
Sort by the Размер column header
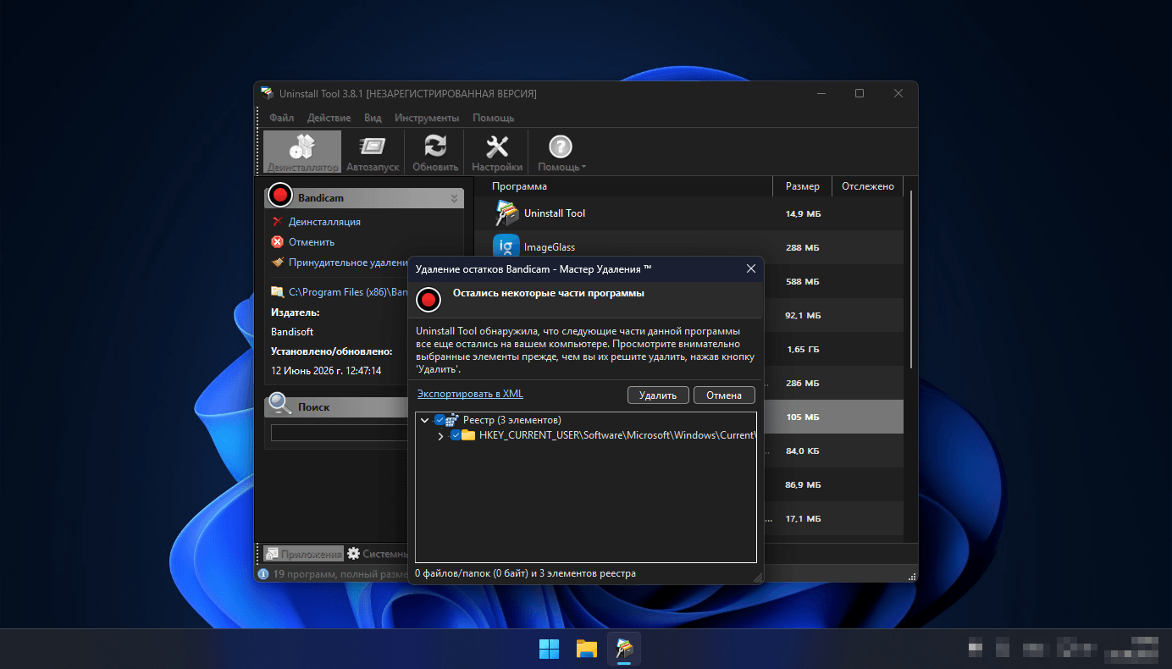tap(802, 186)
